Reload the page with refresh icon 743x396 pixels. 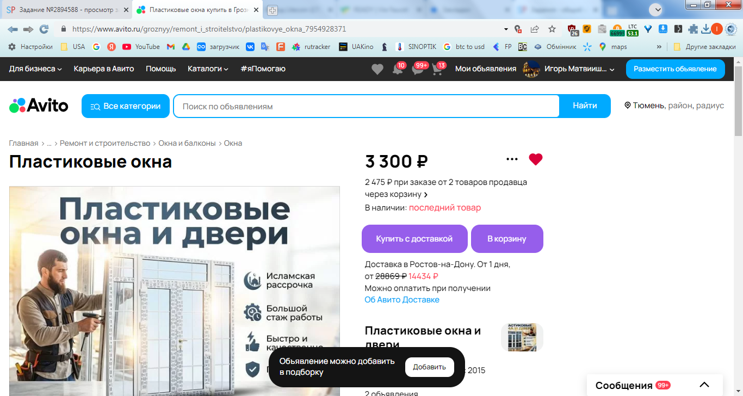tap(44, 29)
